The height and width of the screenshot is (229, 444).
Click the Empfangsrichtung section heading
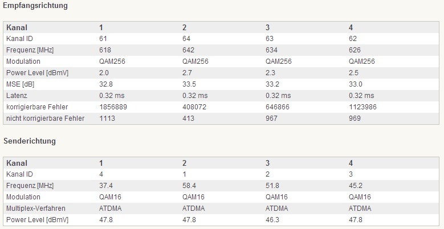(x=35, y=6)
